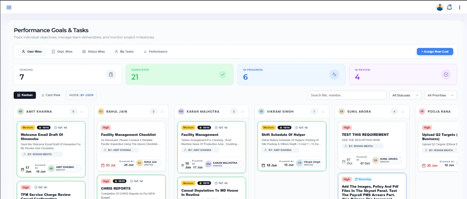Click the KM avatar in Karan Malhotra header
This screenshot has width=467, height=199.
pos(181,111)
